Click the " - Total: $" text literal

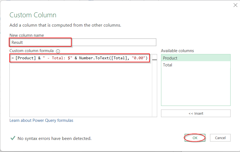[58, 58]
